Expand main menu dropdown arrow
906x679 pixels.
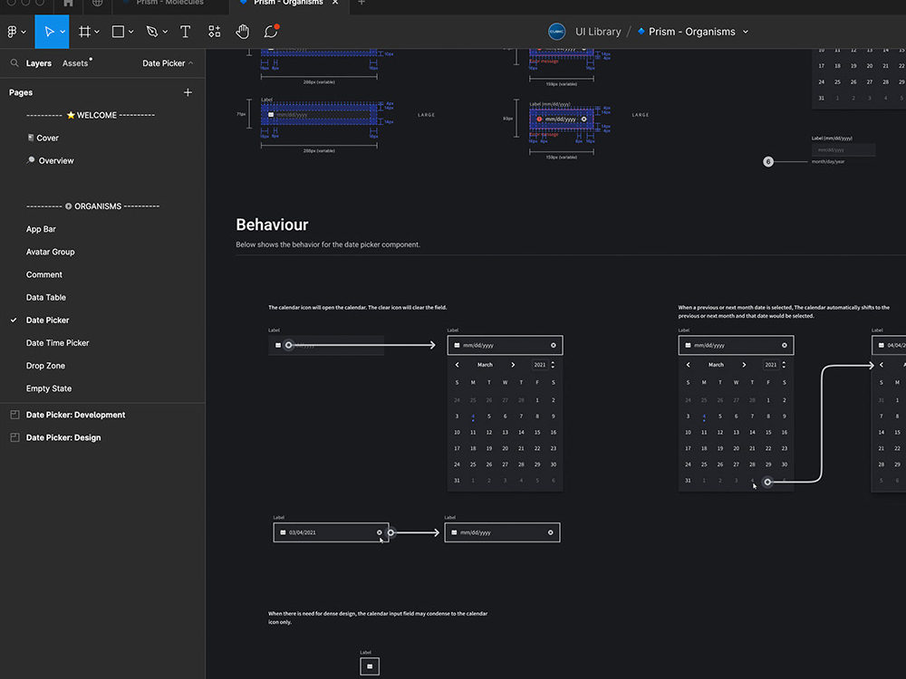pyautogui.click(x=24, y=33)
